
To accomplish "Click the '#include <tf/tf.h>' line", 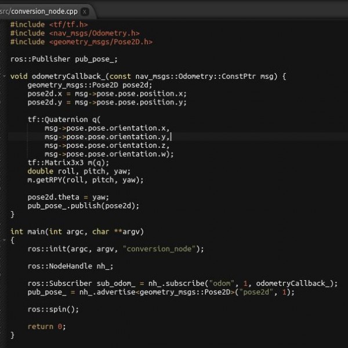I will click(x=49, y=24).
